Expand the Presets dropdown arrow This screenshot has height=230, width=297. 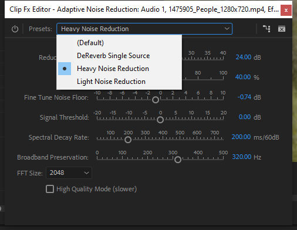(x=227, y=29)
